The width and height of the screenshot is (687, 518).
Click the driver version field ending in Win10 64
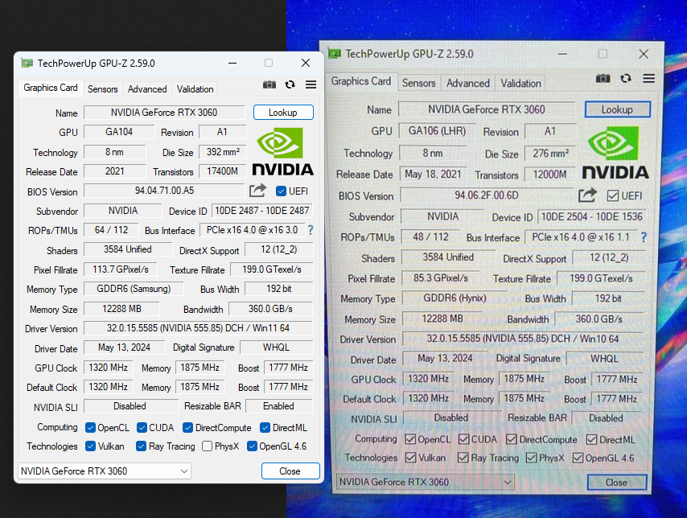523,339
